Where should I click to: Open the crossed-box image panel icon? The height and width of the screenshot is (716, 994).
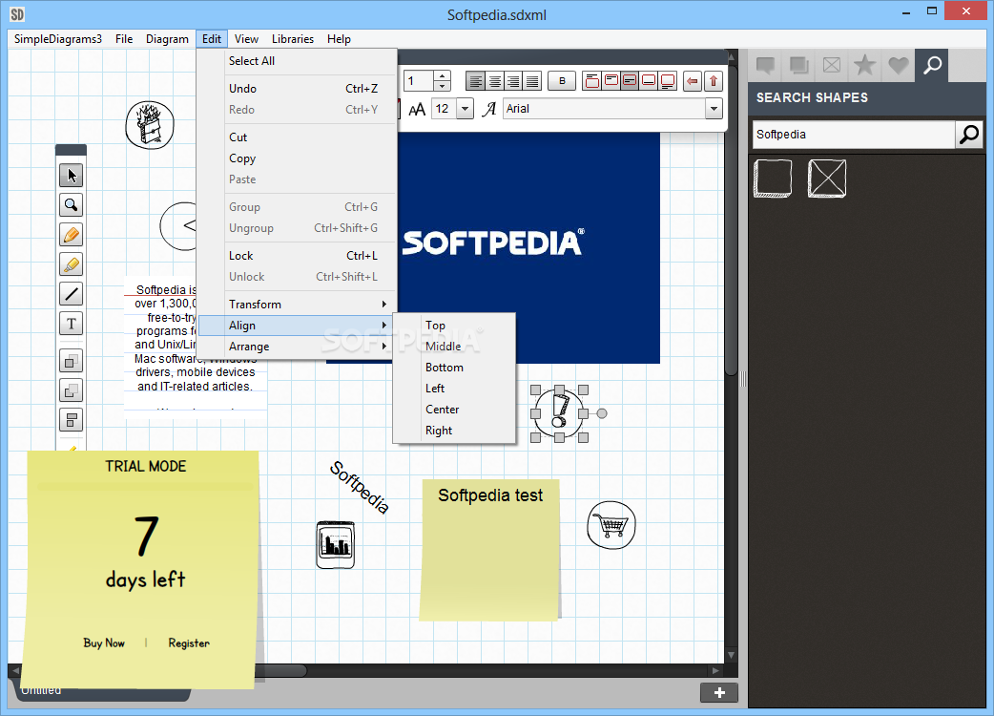[x=832, y=65]
